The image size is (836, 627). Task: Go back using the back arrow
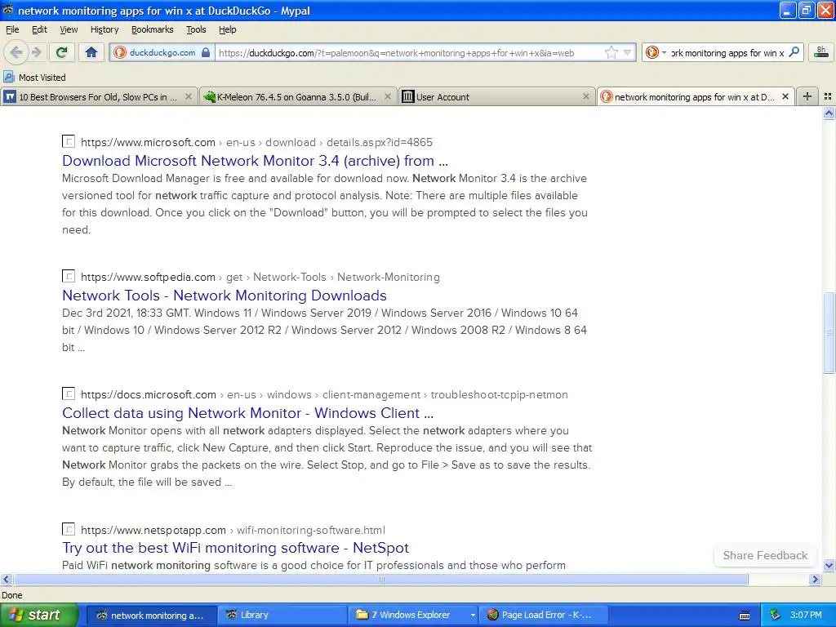click(x=16, y=52)
